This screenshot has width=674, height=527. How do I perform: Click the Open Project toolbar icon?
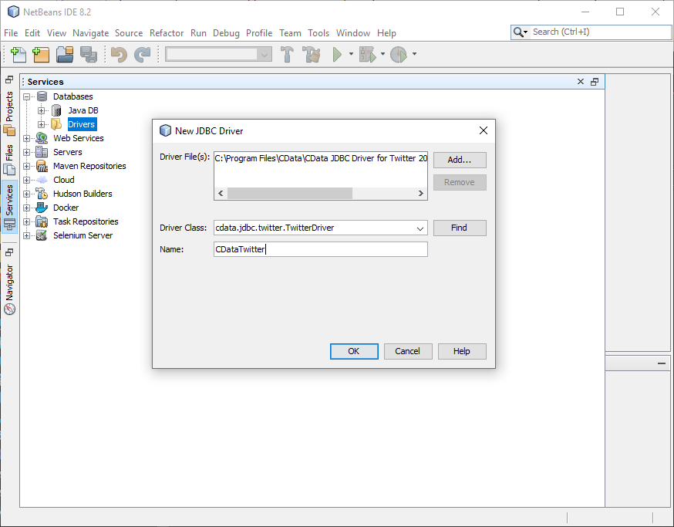(x=65, y=55)
